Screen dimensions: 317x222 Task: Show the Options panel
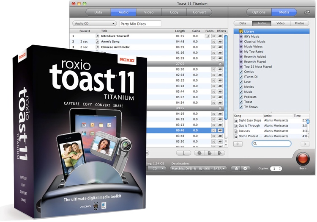tap(259, 12)
